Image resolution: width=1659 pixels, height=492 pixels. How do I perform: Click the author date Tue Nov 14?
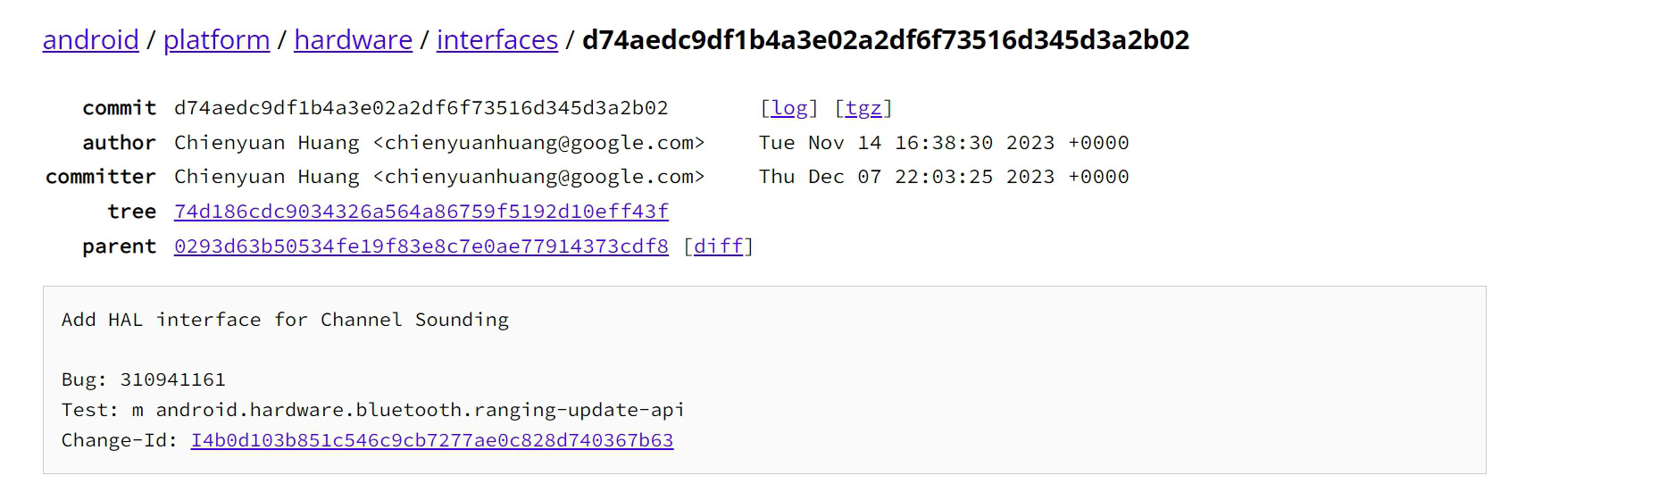coord(943,143)
